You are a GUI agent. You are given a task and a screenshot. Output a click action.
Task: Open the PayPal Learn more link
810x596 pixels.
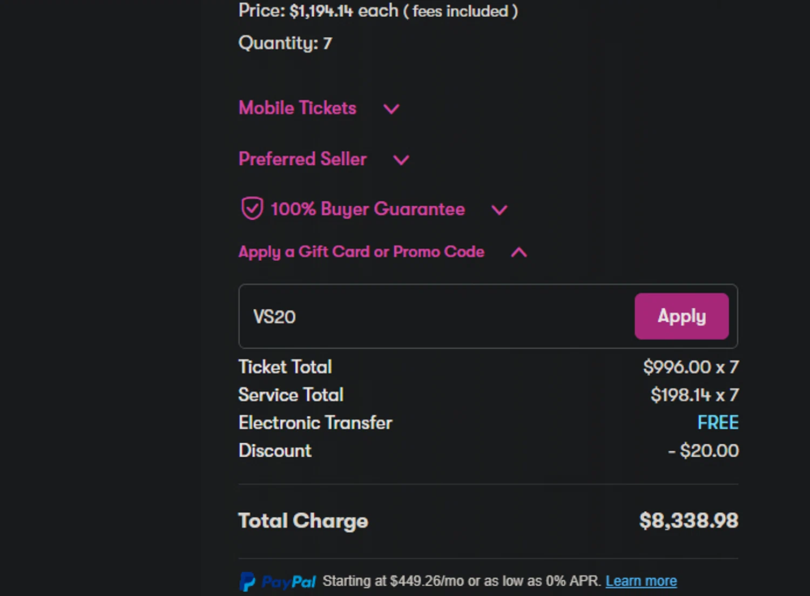pos(641,581)
